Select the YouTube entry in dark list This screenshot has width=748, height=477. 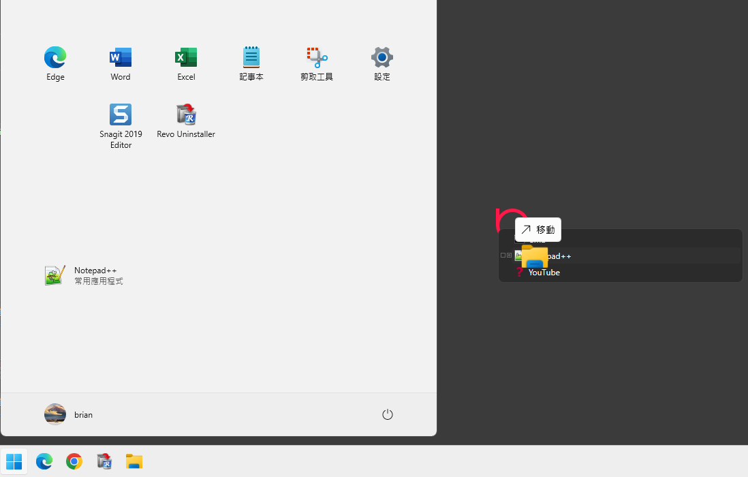(544, 273)
